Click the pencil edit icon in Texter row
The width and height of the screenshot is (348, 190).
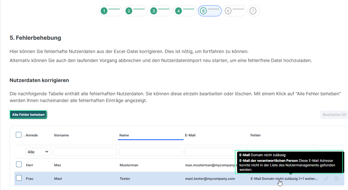pos(326,179)
